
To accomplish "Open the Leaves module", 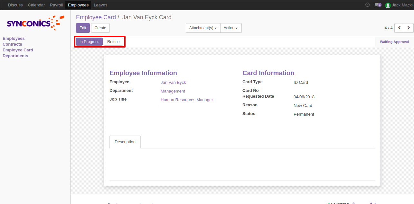I will click(100, 5).
